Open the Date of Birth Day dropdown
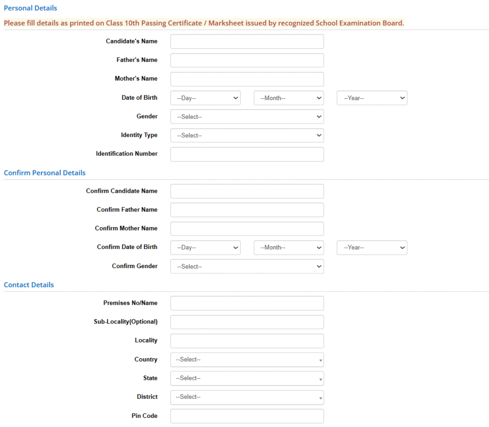Viewport: 489px width, 427px height. 205,98
